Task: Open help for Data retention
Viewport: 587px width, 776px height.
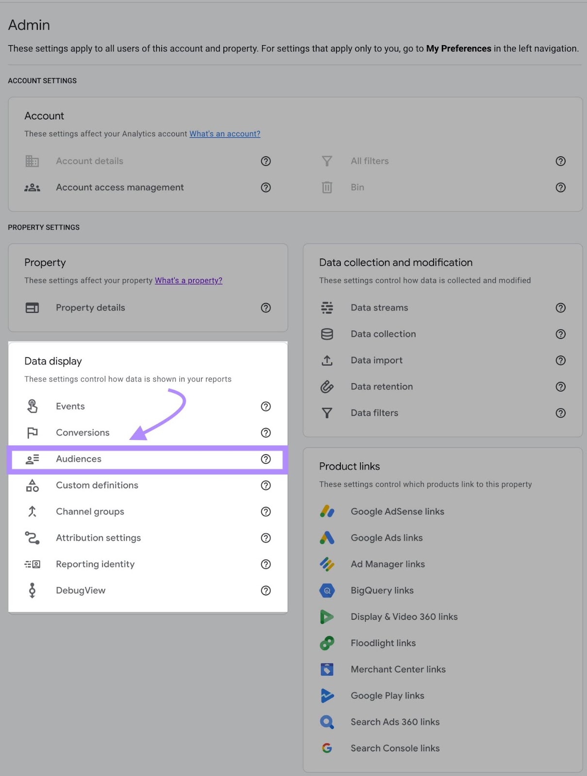Action: point(560,387)
